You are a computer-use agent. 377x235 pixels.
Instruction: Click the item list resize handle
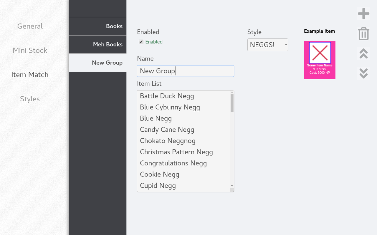pos(232,190)
